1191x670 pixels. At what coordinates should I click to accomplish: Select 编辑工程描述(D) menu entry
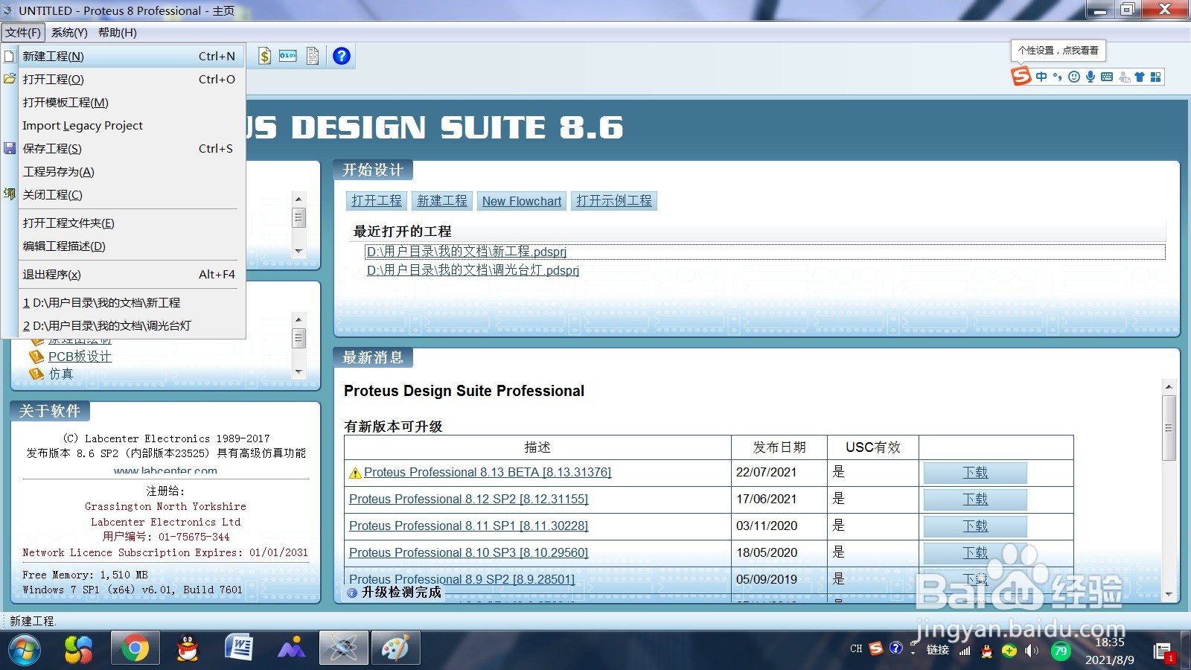132,246
